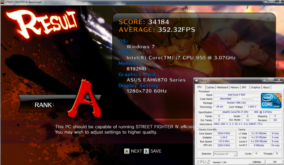The width and height of the screenshot is (284, 165).
Task: Click the Code Name value 'Bloomfield'
Action: coord(225,99)
